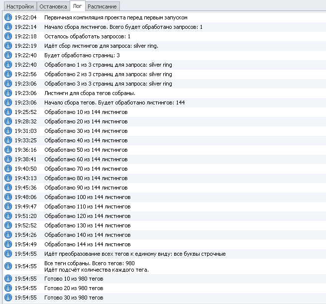Click info icon beside 'Обработано 3 из 3 страниц'
The width and height of the screenshot is (326, 304).
click(8, 84)
